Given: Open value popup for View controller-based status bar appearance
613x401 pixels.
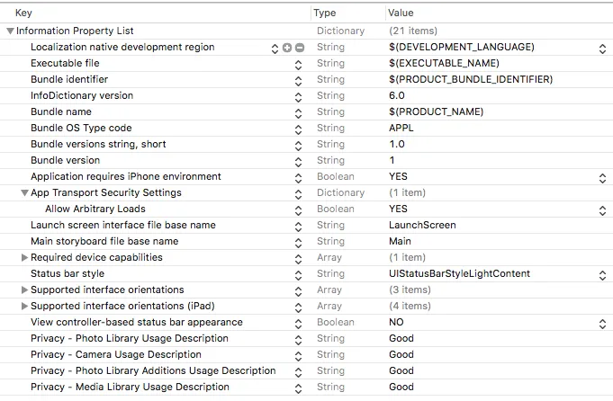Looking at the screenshot, I should tap(602, 323).
